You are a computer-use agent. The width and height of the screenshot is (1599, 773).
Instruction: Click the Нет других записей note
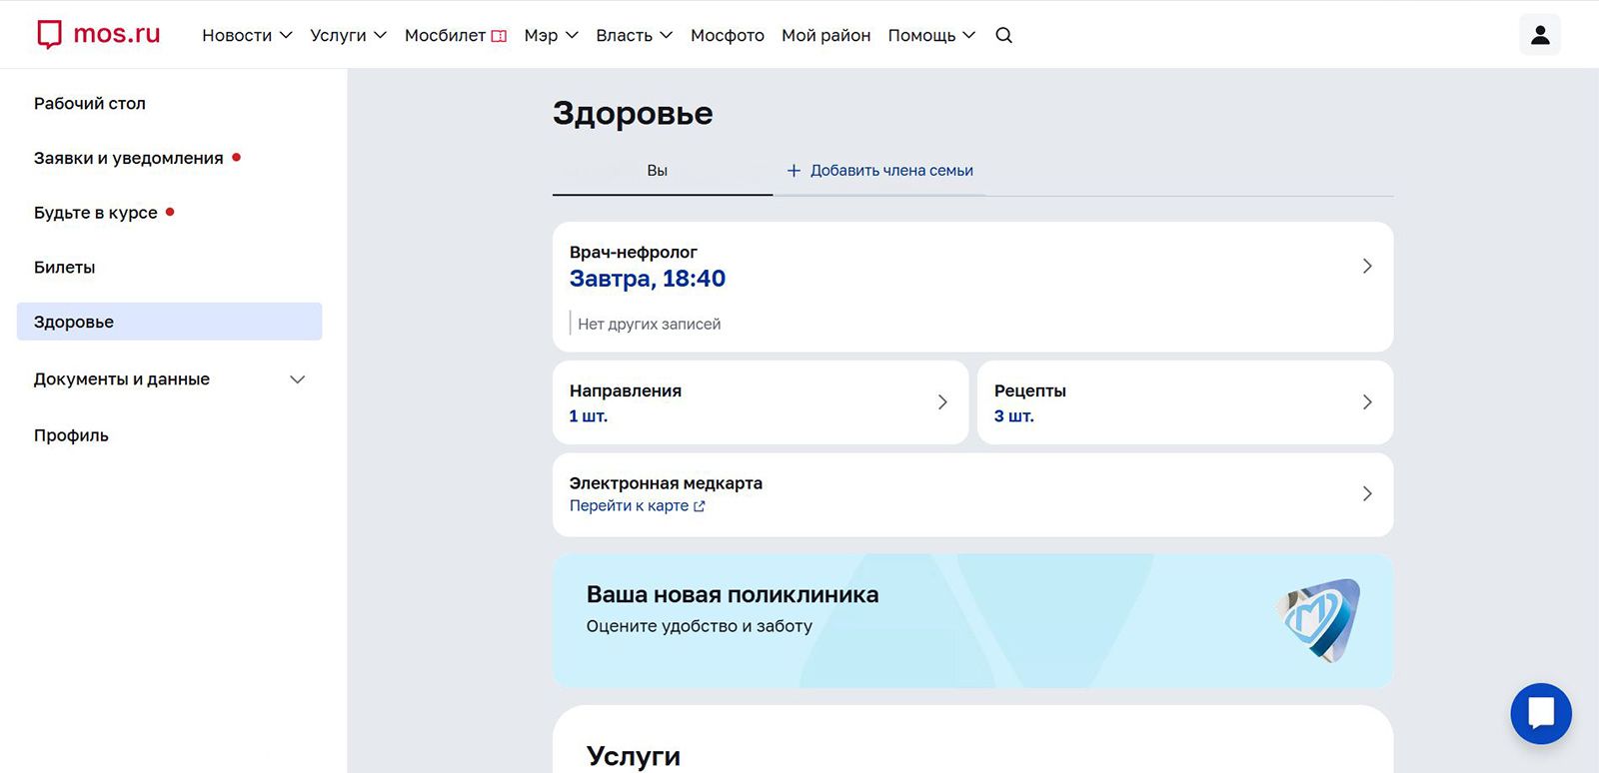[650, 325]
